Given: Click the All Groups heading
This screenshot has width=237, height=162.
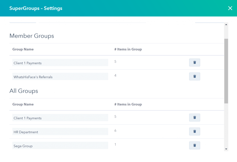Looking at the screenshot, I should [24, 91].
